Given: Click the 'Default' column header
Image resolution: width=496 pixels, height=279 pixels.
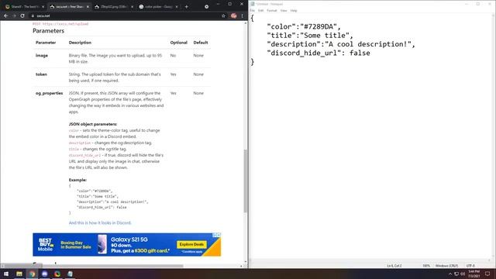Looking at the screenshot, I should (201, 43).
